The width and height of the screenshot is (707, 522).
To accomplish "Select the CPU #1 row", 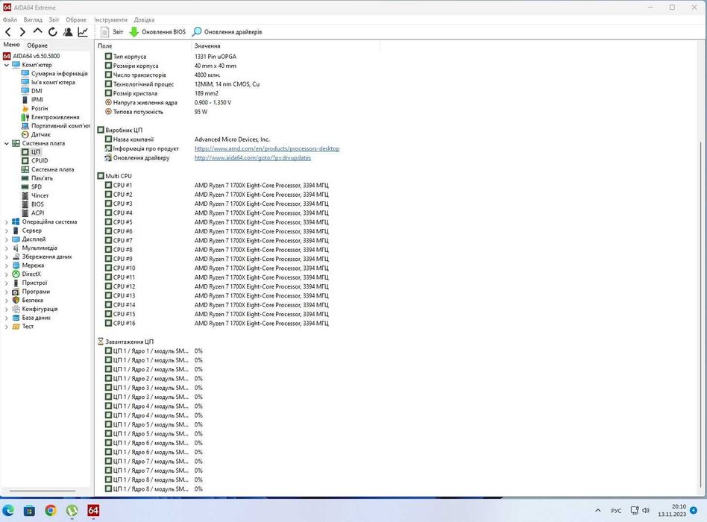I will (216, 185).
